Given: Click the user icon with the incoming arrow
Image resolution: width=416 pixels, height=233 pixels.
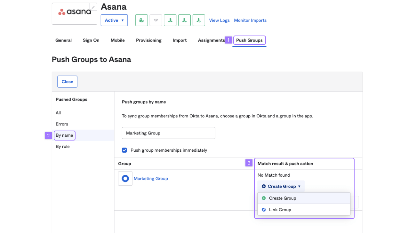Looking at the screenshot, I should tap(170, 20).
